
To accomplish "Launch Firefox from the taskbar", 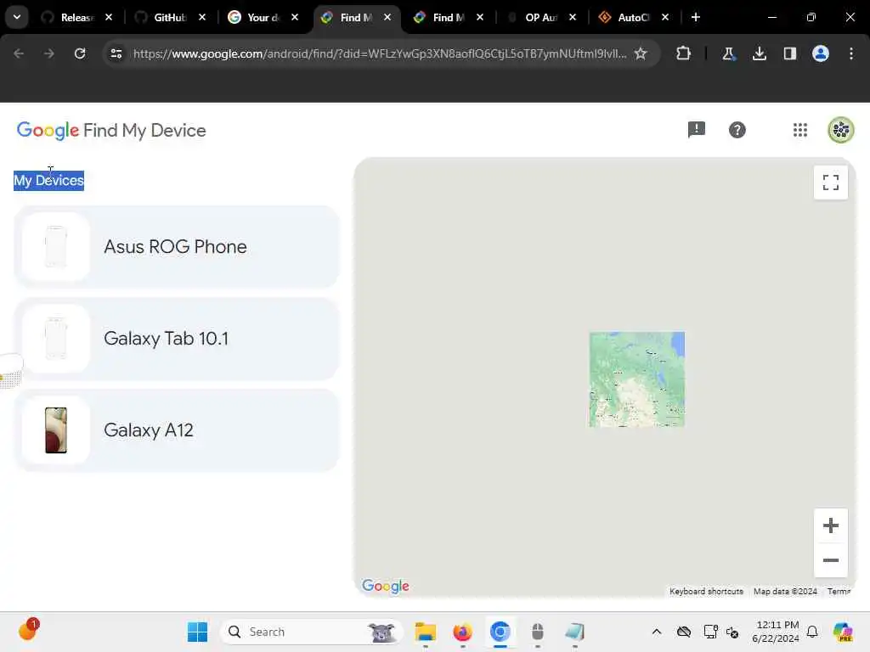I will (462, 632).
